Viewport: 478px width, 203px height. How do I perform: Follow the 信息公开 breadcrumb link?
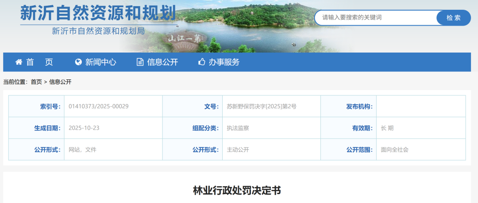[60, 82]
